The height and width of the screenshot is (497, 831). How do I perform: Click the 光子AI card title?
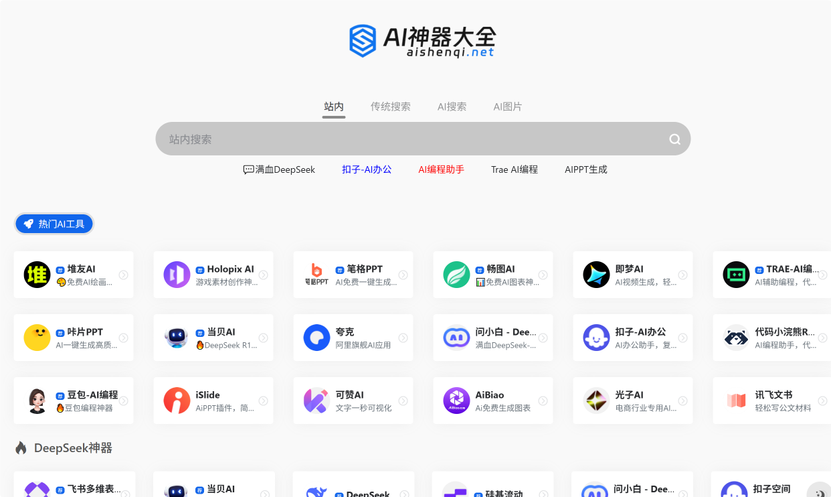(630, 395)
